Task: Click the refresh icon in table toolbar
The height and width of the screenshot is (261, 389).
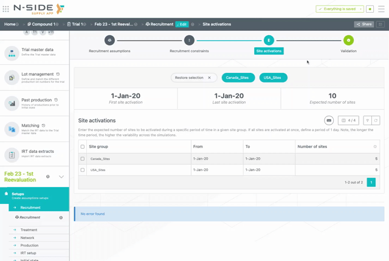Action: (376, 121)
